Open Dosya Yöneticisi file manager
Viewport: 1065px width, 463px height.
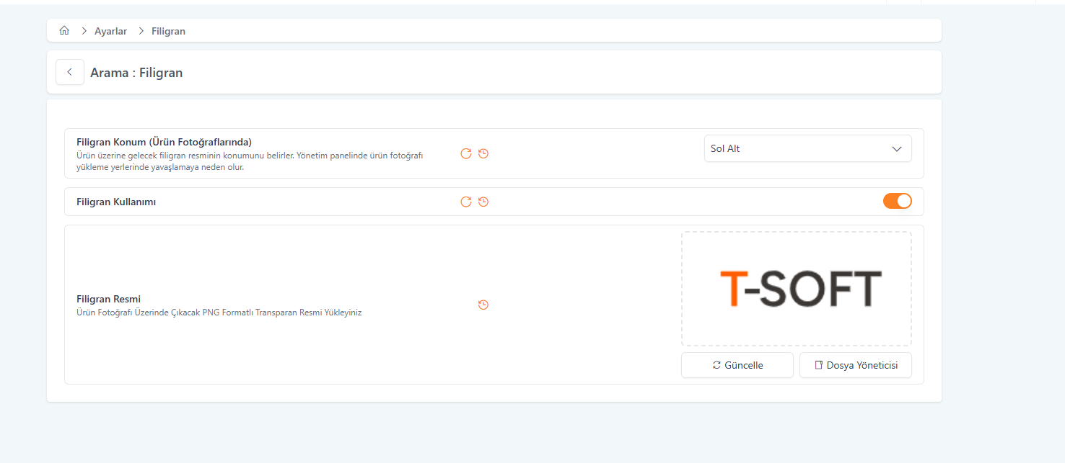click(855, 365)
